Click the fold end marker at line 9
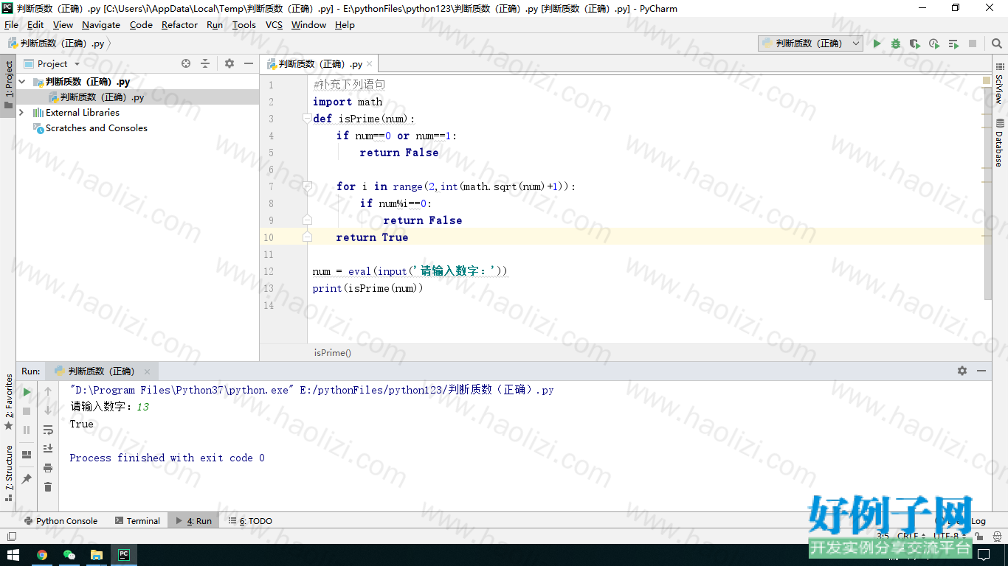The height and width of the screenshot is (566, 1008). coord(307,220)
